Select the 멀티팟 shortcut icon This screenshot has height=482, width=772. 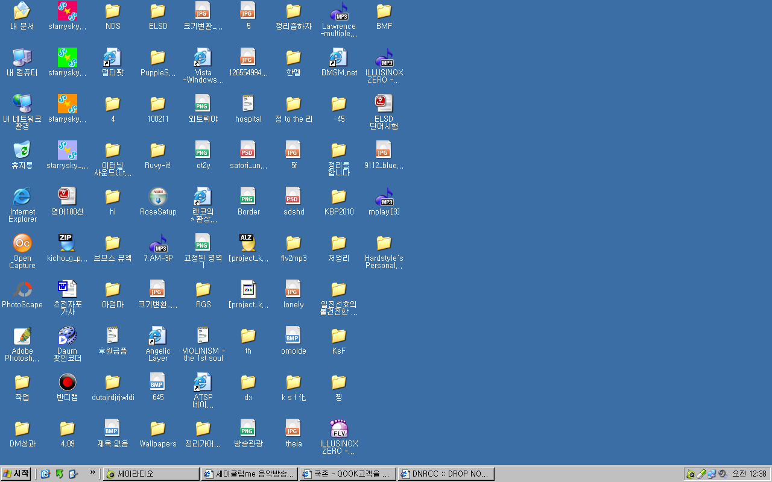[113, 58]
